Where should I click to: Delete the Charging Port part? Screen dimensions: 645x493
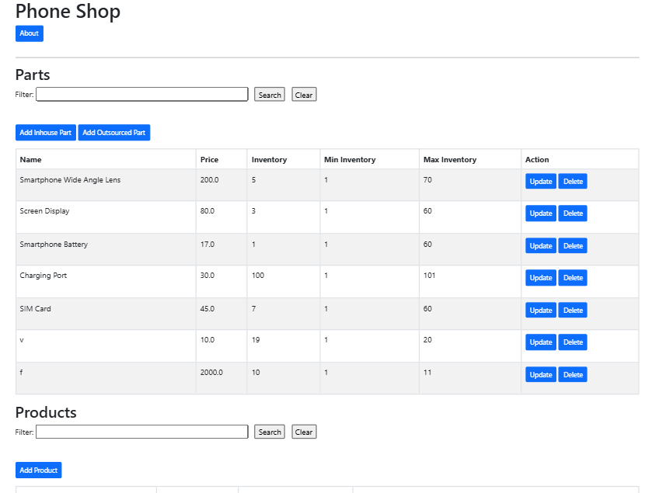click(x=572, y=277)
